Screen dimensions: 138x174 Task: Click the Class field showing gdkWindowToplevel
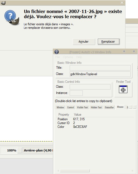pyautogui.click(x=100, y=74)
